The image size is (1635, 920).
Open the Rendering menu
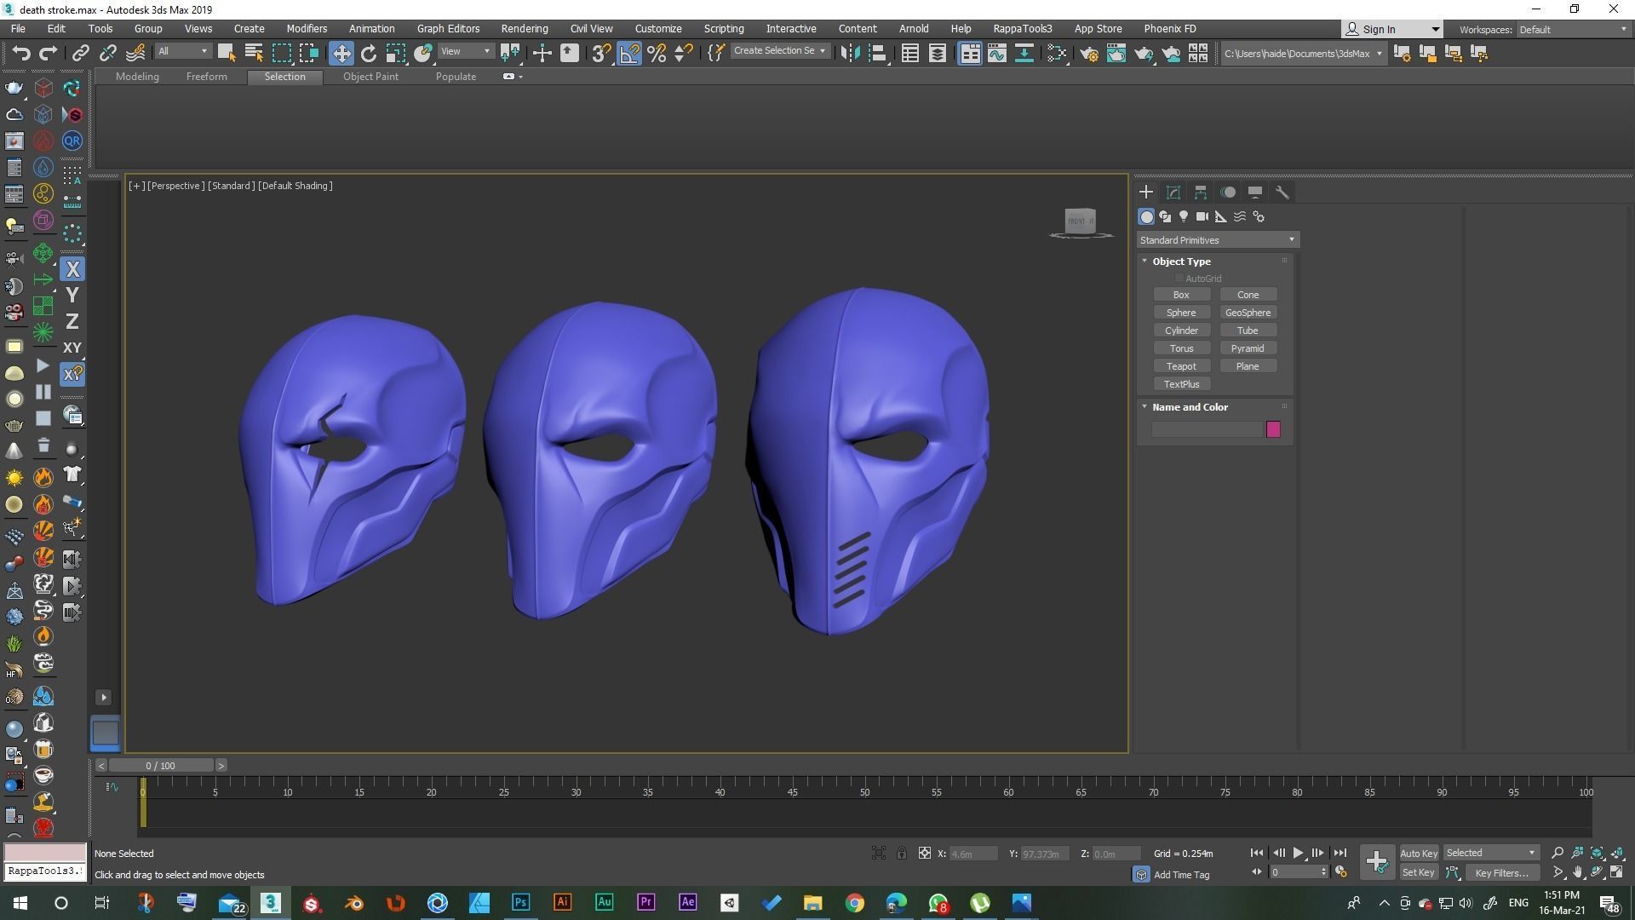[524, 29]
